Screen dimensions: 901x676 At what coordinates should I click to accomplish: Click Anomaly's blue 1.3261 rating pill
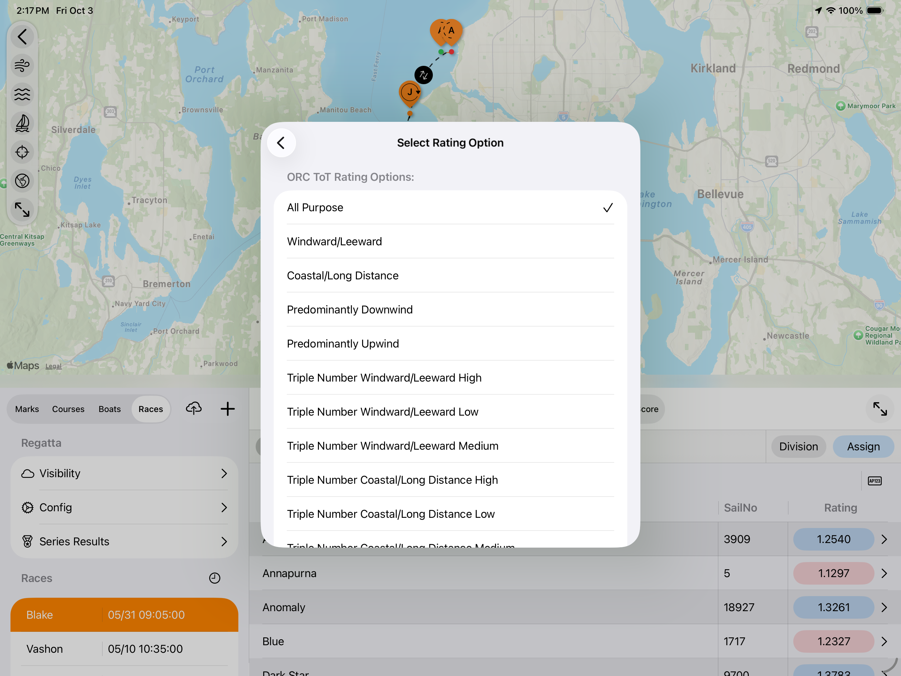coord(833,607)
